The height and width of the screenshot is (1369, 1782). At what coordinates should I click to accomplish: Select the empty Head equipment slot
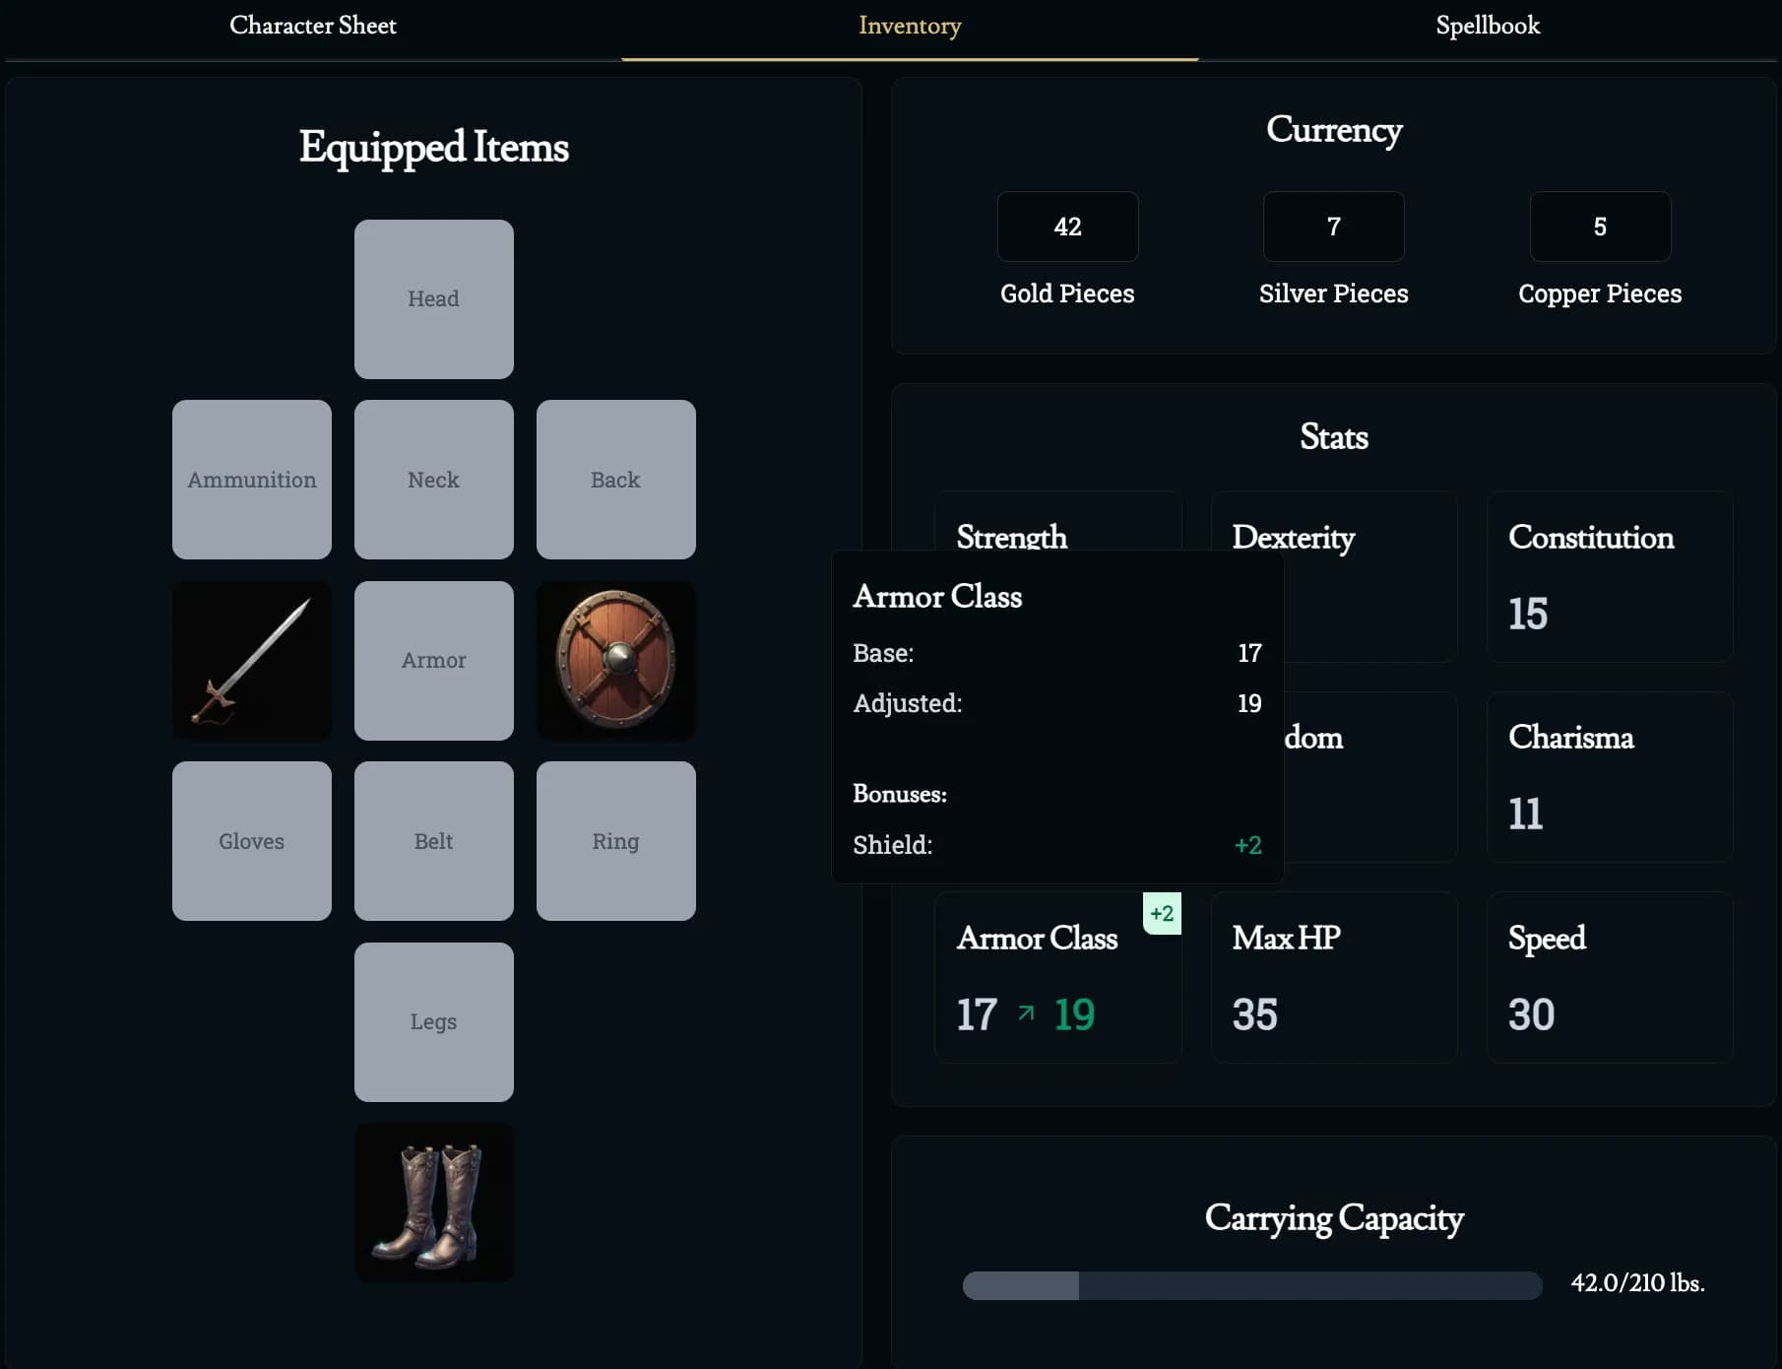coord(434,299)
